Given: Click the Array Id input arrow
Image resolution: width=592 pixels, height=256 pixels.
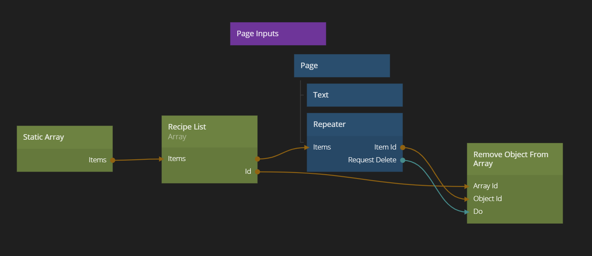Looking at the screenshot, I should (x=467, y=186).
